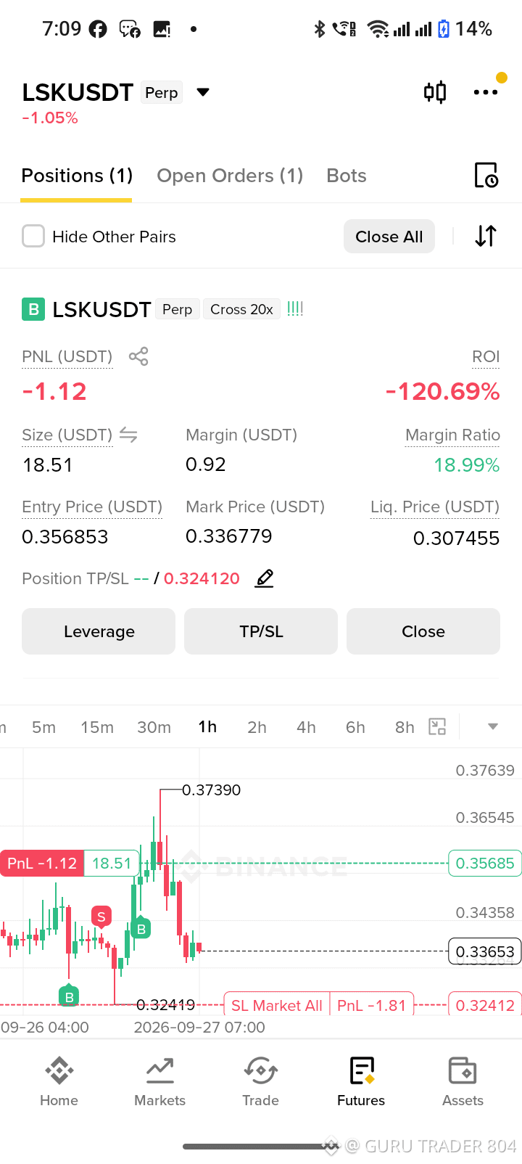Swap the Size unit arrows
Viewport: 522px width, 1164px height.
pyautogui.click(x=128, y=435)
